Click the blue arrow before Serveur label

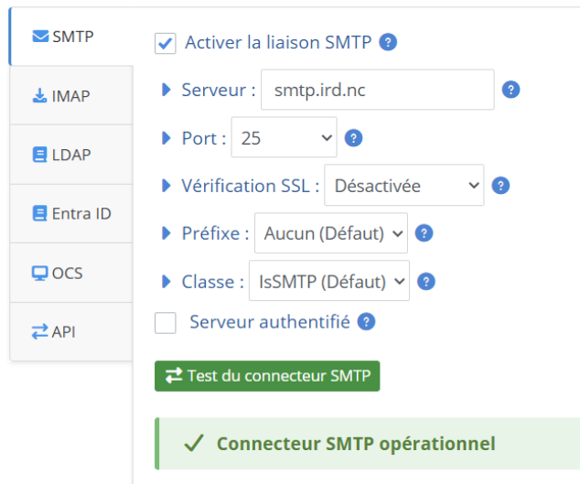coord(166,90)
